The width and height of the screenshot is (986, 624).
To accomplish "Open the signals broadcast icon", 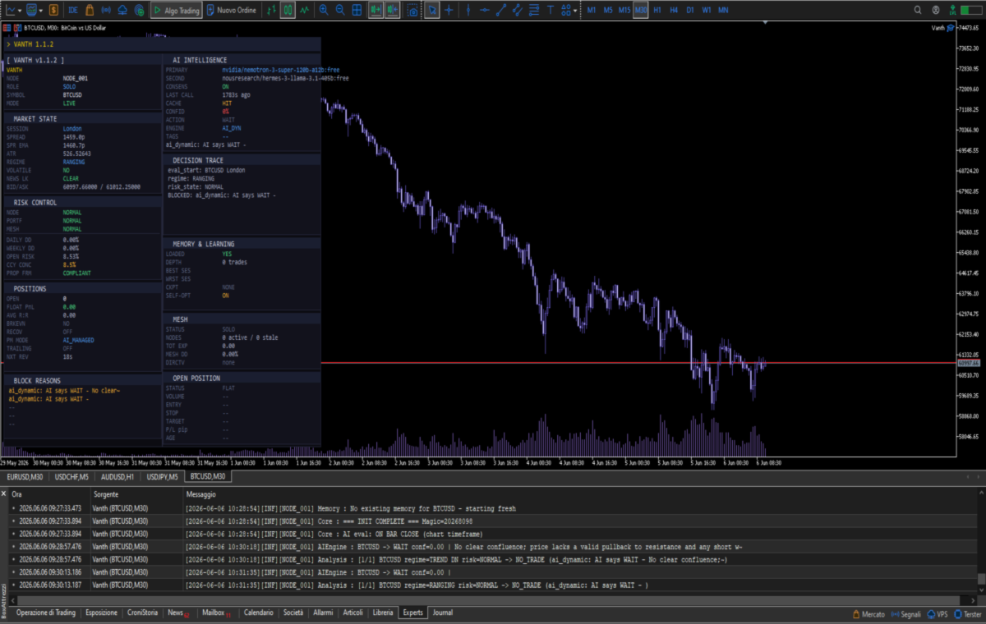I will point(106,10).
